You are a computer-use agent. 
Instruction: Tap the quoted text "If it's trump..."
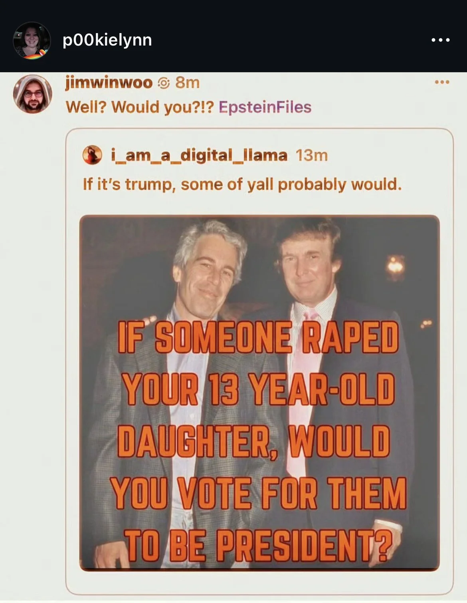(x=242, y=184)
